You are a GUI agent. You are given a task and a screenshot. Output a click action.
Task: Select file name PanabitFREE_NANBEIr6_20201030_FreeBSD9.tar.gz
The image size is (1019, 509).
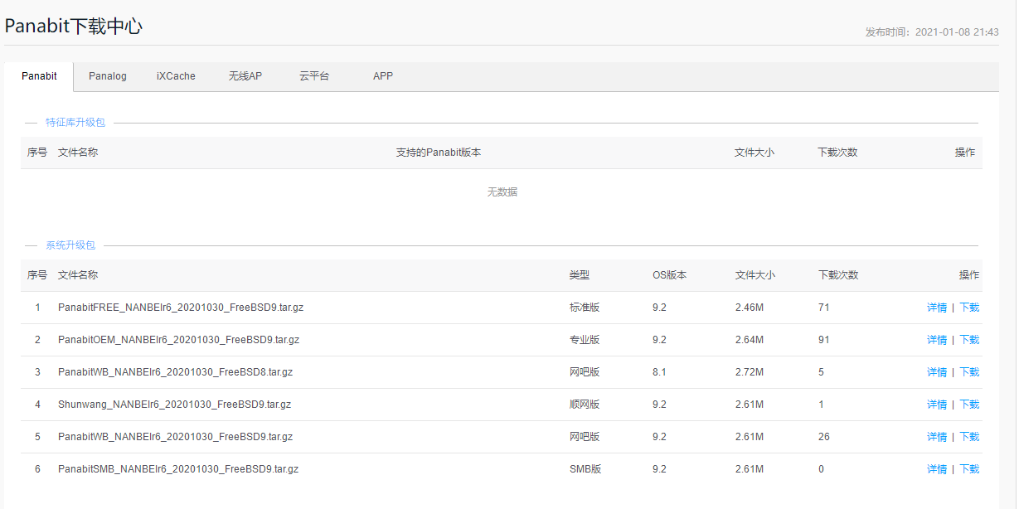[x=181, y=308]
